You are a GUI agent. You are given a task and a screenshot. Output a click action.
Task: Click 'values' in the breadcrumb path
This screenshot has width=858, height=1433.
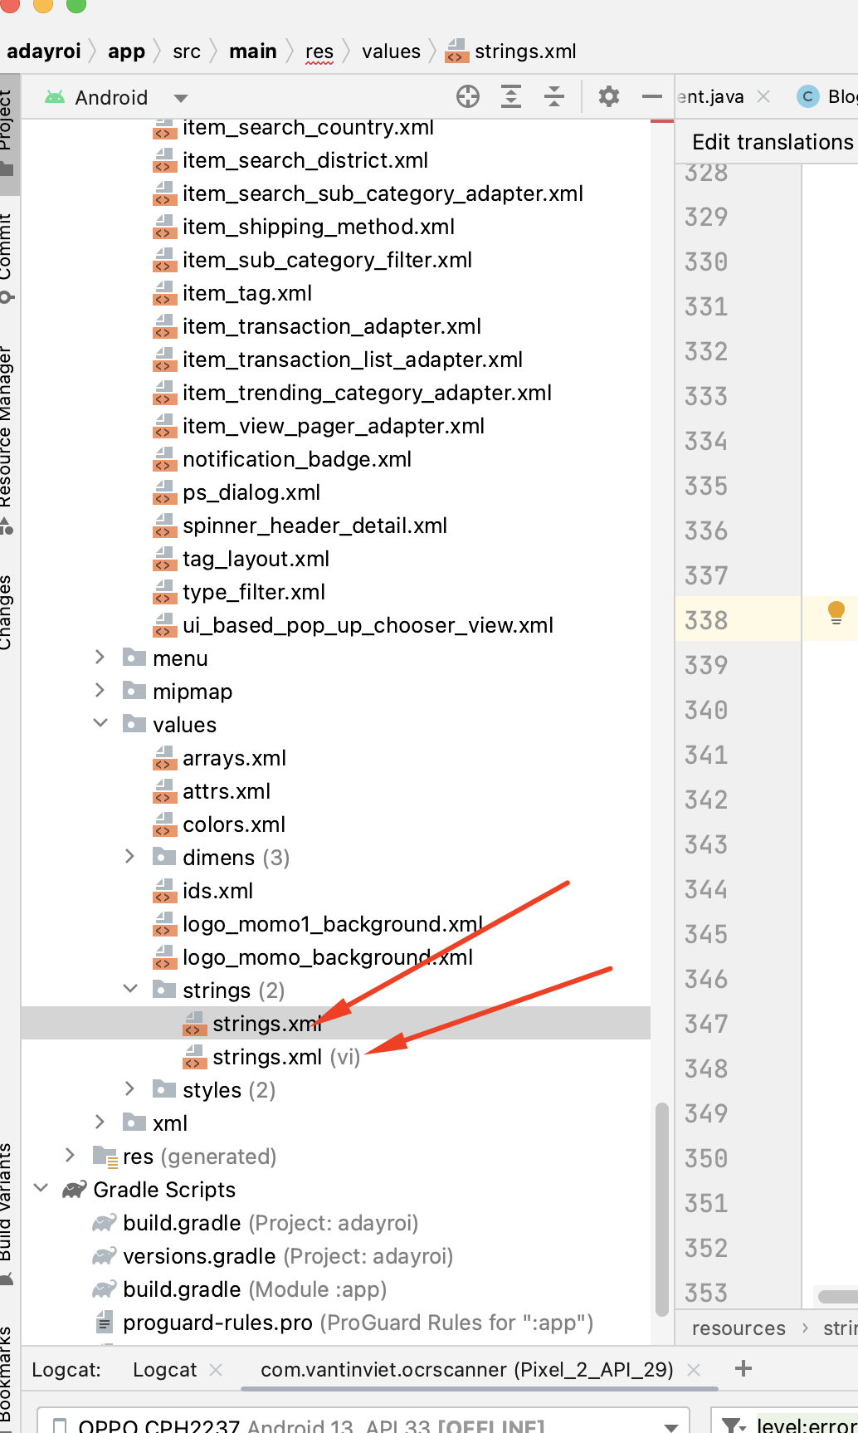point(391,51)
